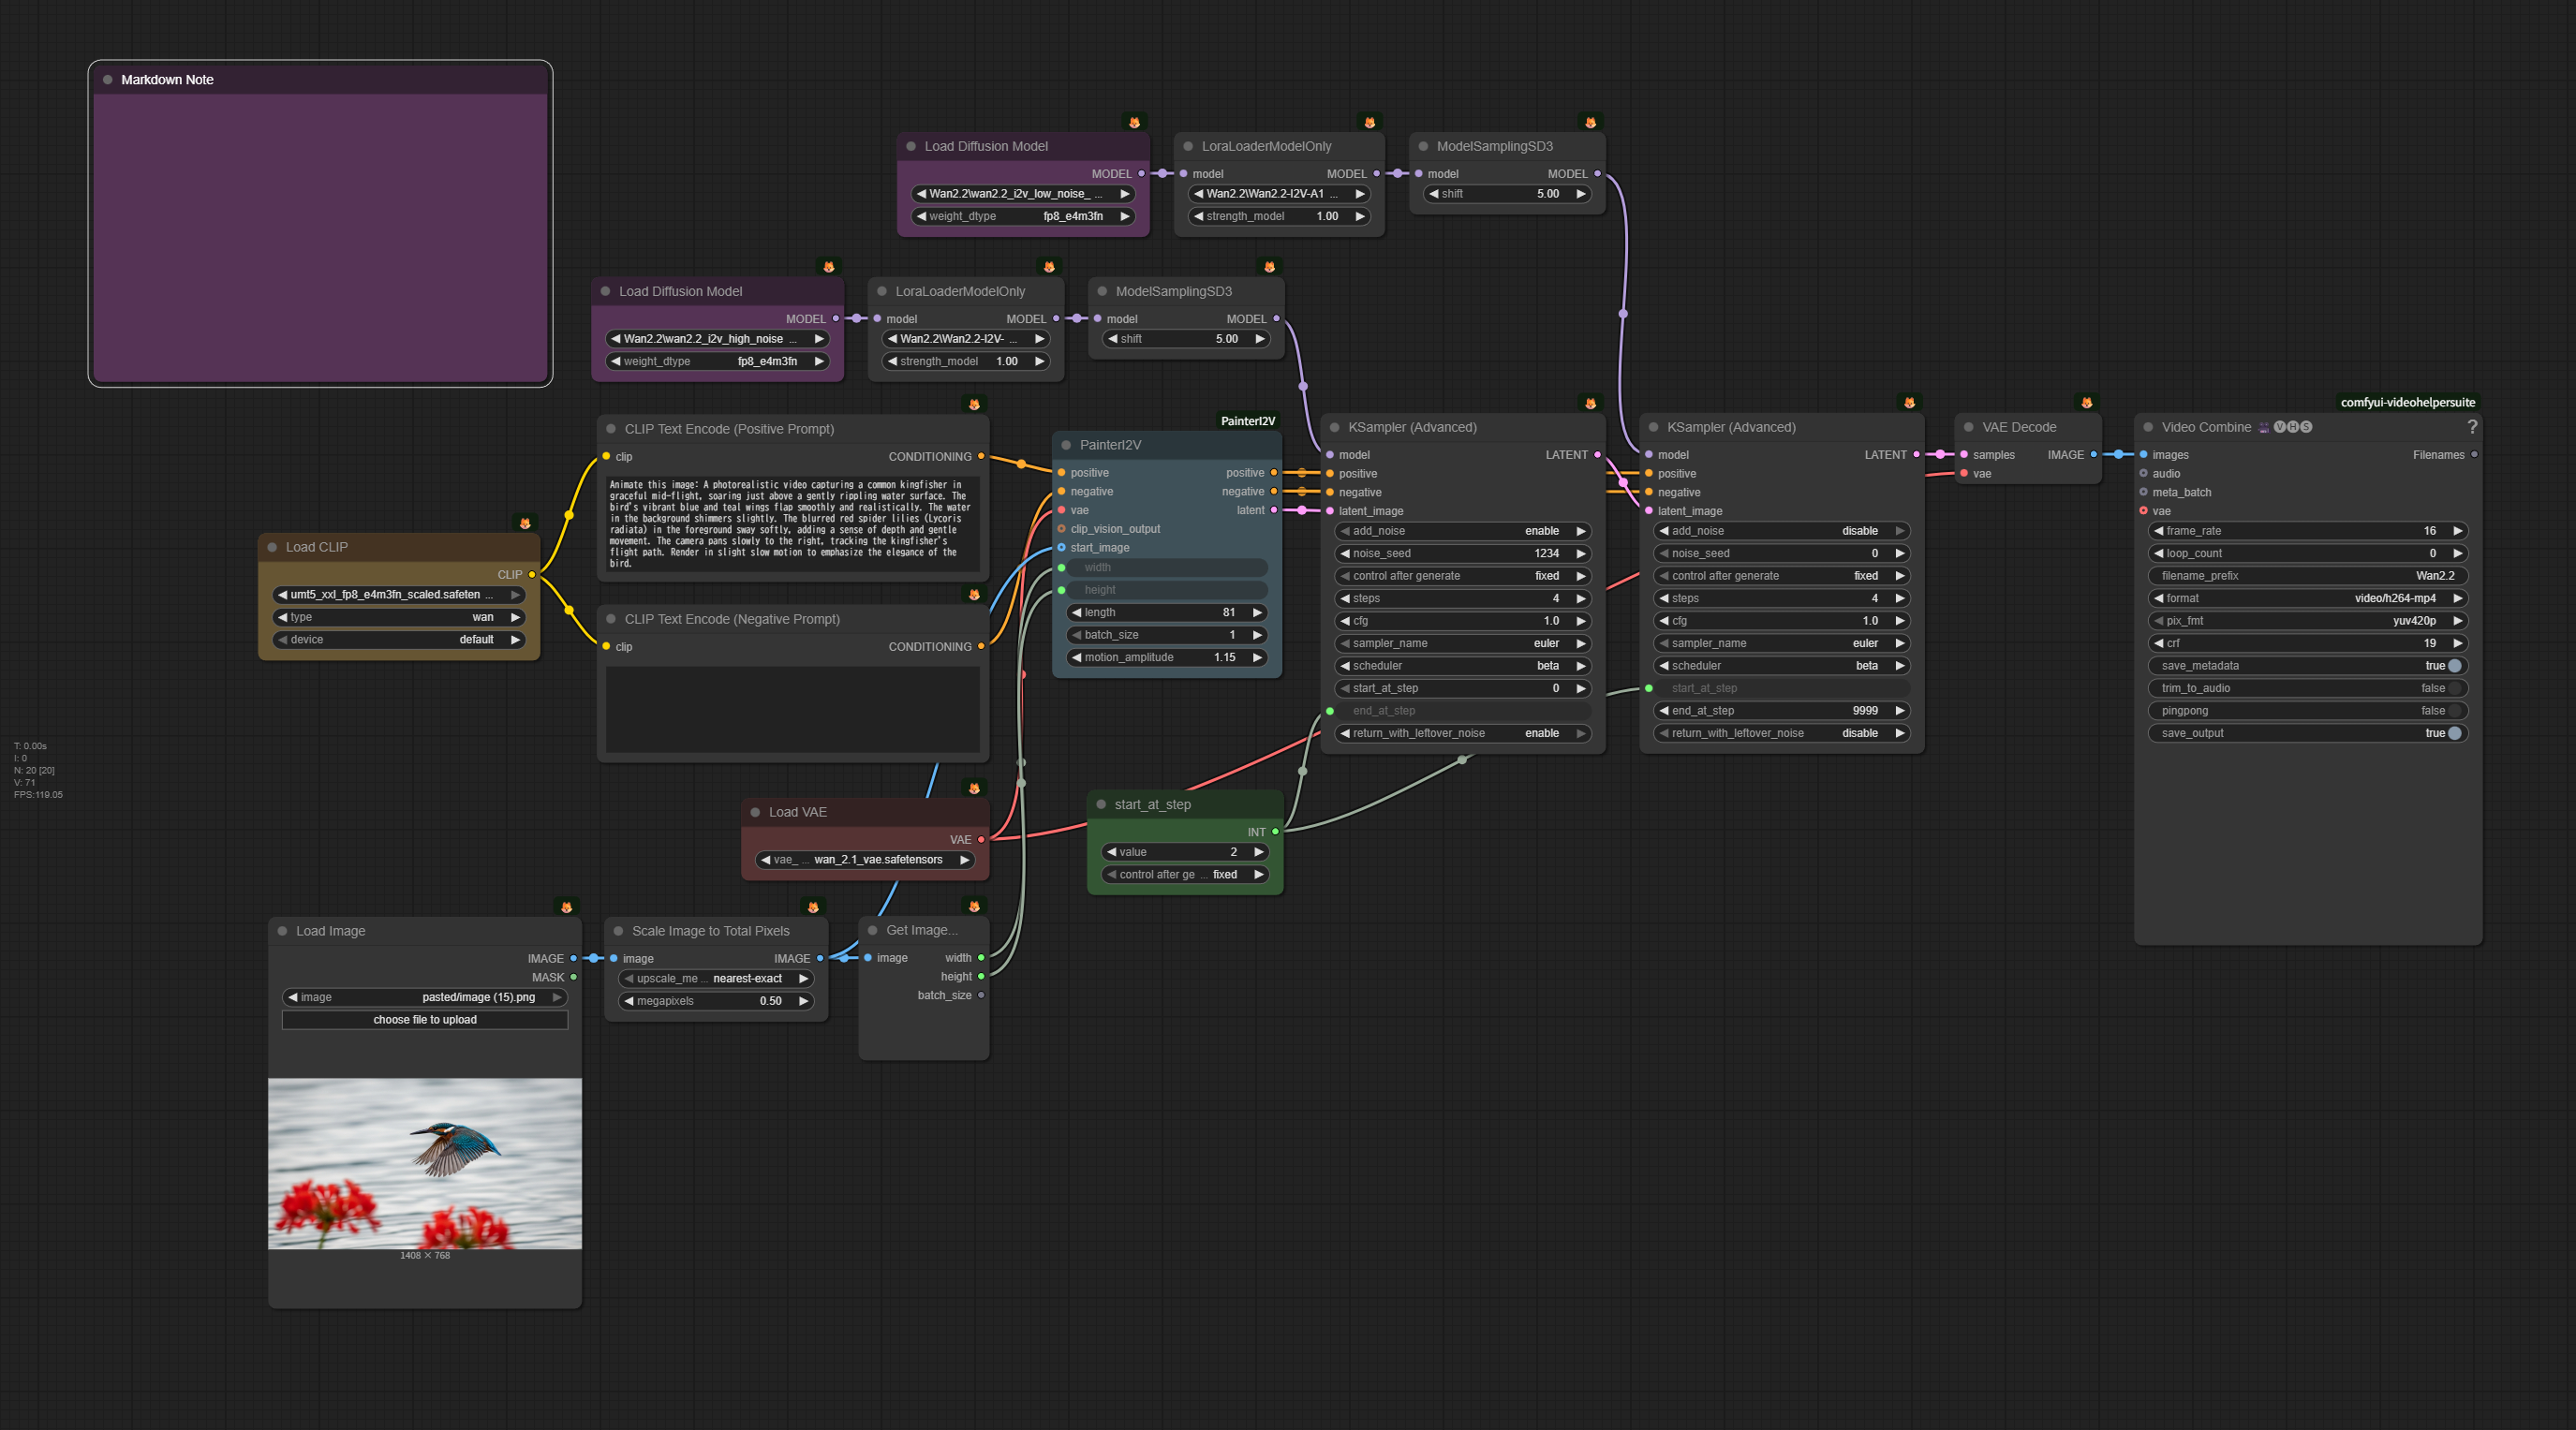Open the Load CLIP type dropdown set to wan

click(x=400, y=617)
